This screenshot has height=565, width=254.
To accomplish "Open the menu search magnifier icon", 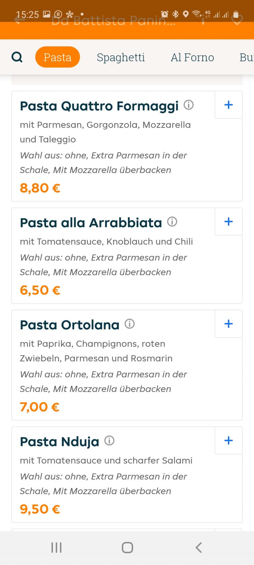I will (x=17, y=57).
